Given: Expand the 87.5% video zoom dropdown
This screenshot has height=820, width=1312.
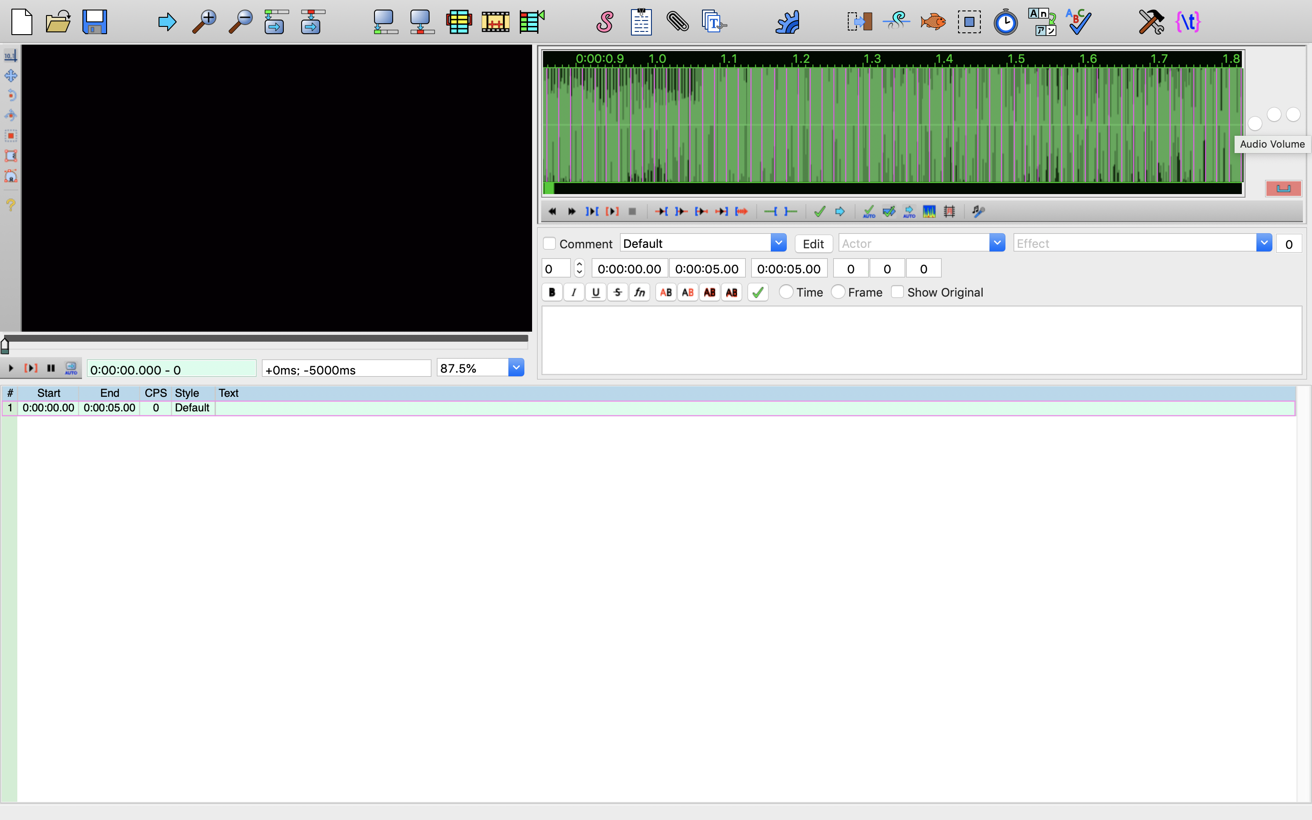Looking at the screenshot, I should [x=516, y=368].
